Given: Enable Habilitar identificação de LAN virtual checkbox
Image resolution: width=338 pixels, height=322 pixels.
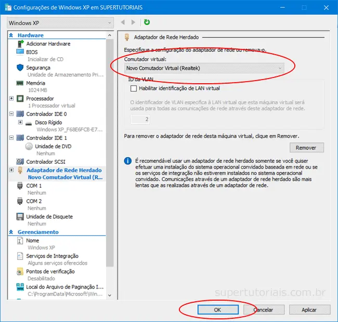Looking at the screenshot, I should (x=134, y=88).
